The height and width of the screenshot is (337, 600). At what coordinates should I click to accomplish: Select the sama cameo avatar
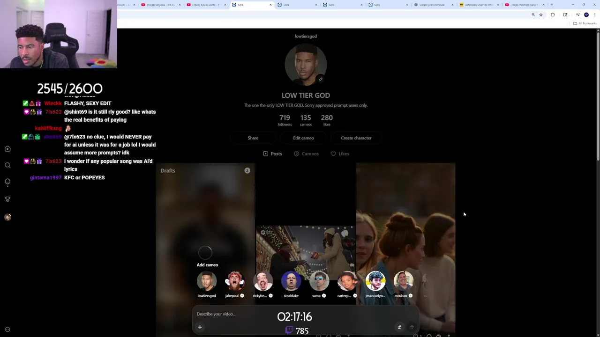coord(319,281)
